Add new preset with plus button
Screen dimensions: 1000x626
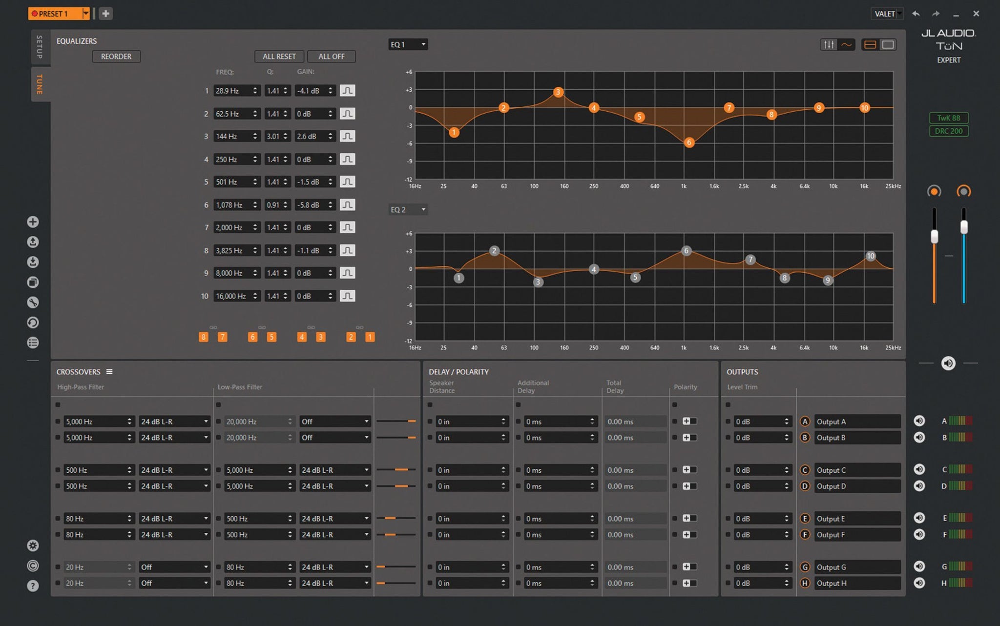point(105,14)
